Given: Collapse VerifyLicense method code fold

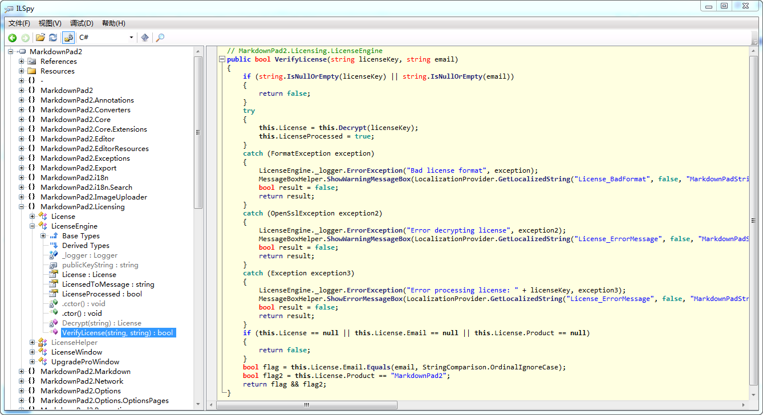Looking at the screenshot, I should 222,59.
